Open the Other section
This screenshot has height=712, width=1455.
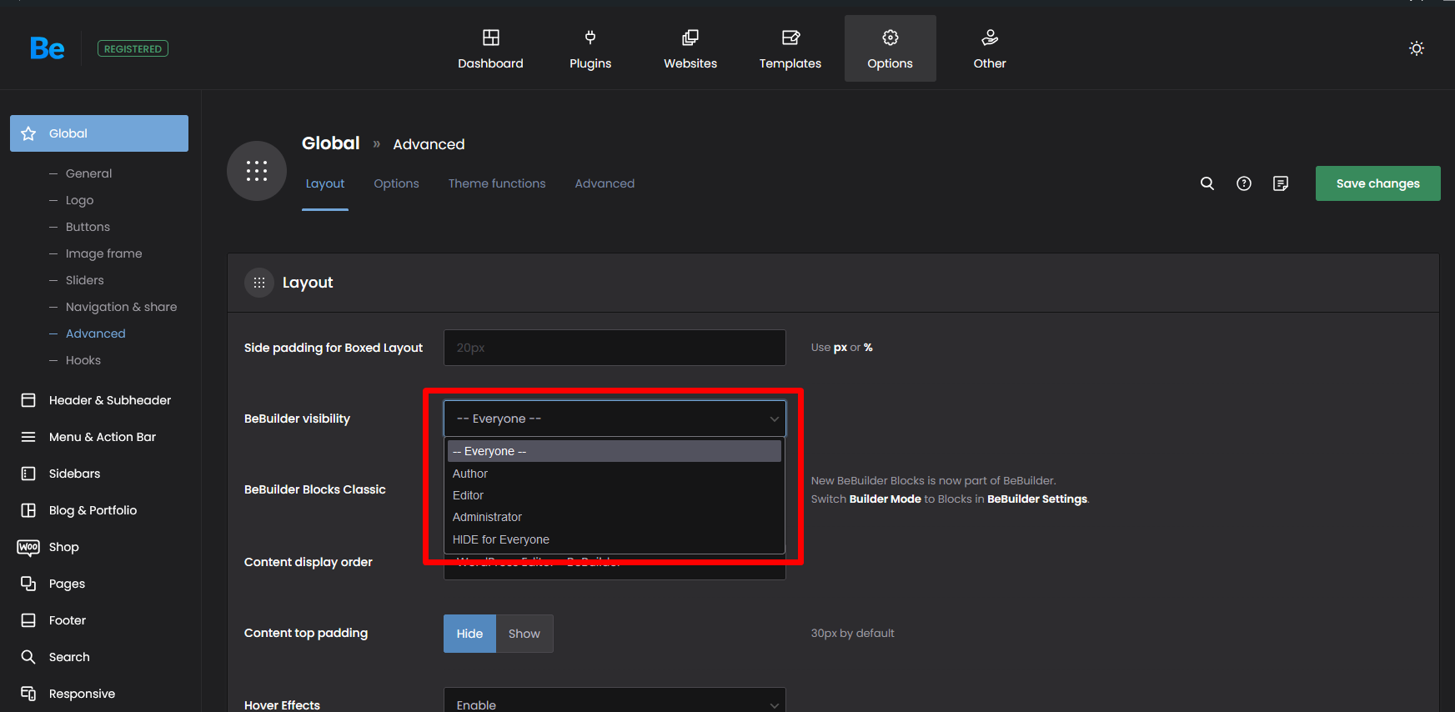tap(990, 48)
